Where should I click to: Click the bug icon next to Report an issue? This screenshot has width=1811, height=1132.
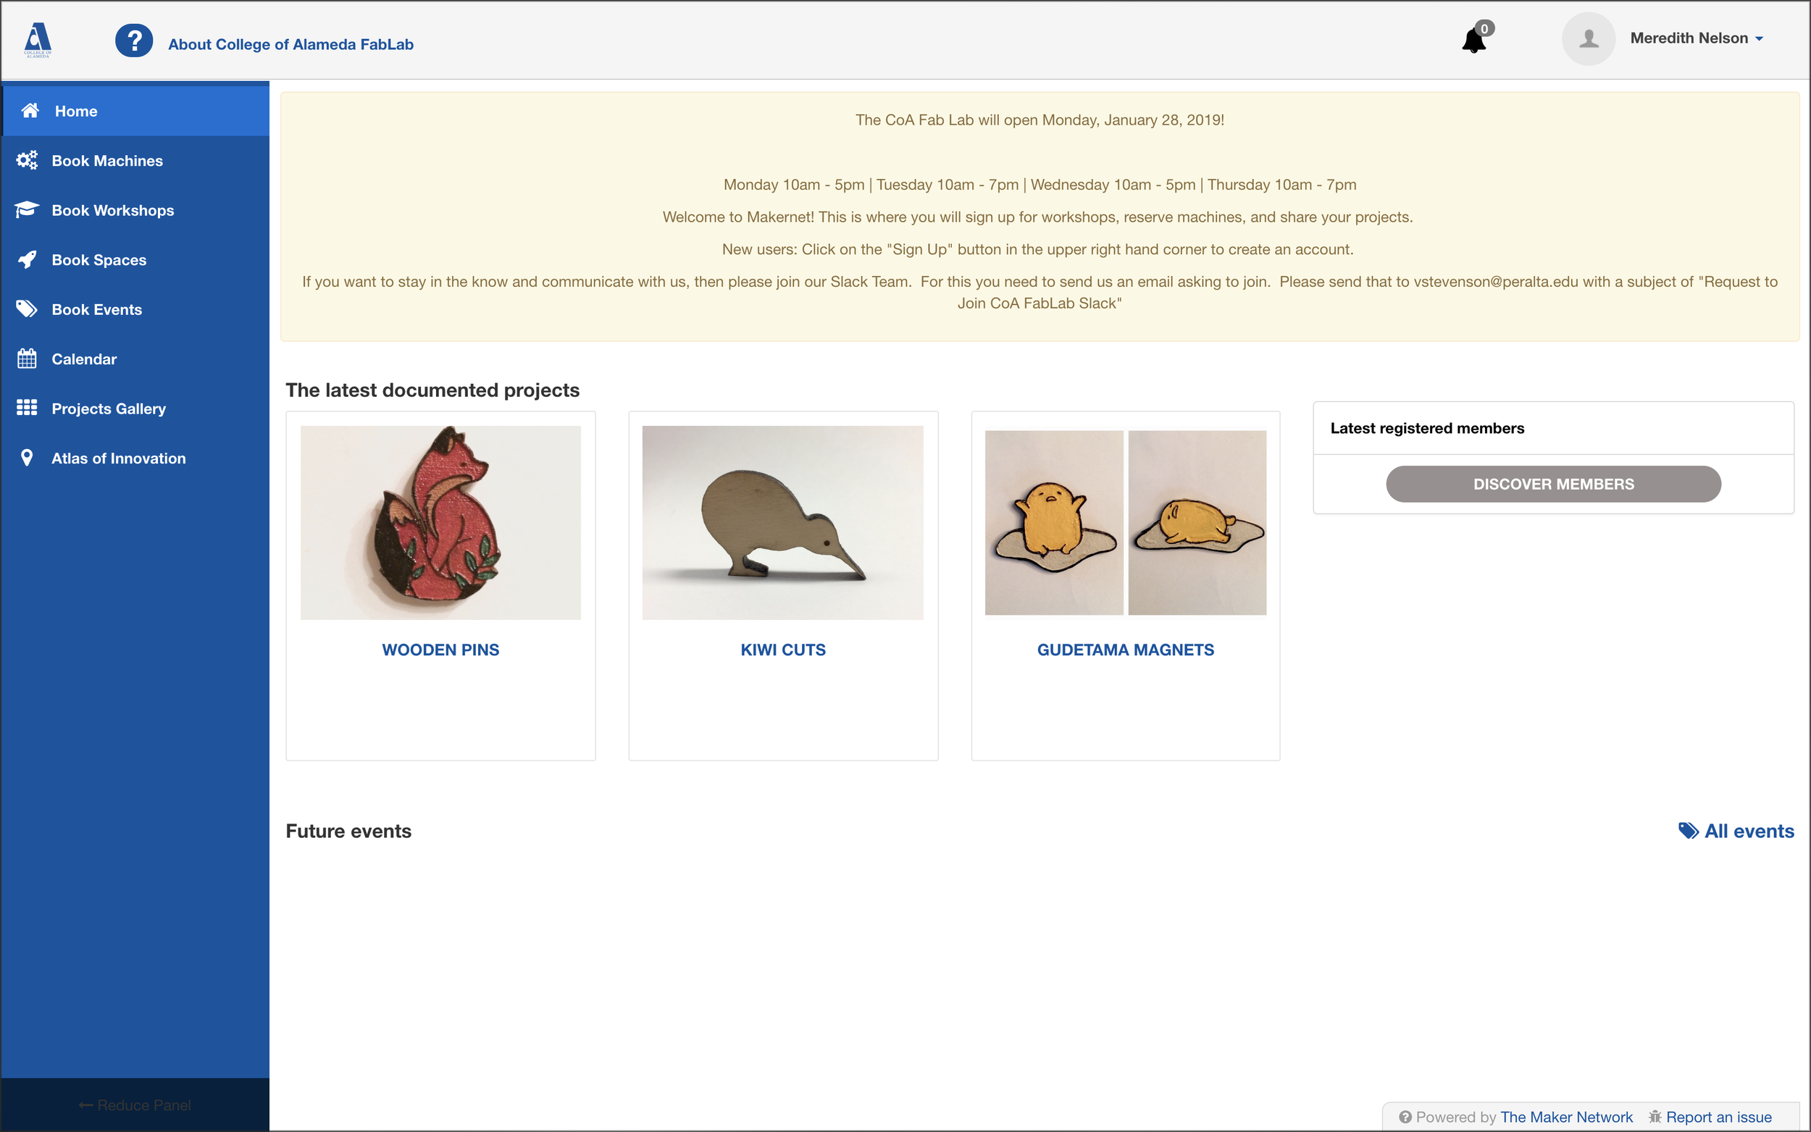click(1655, 1117)
